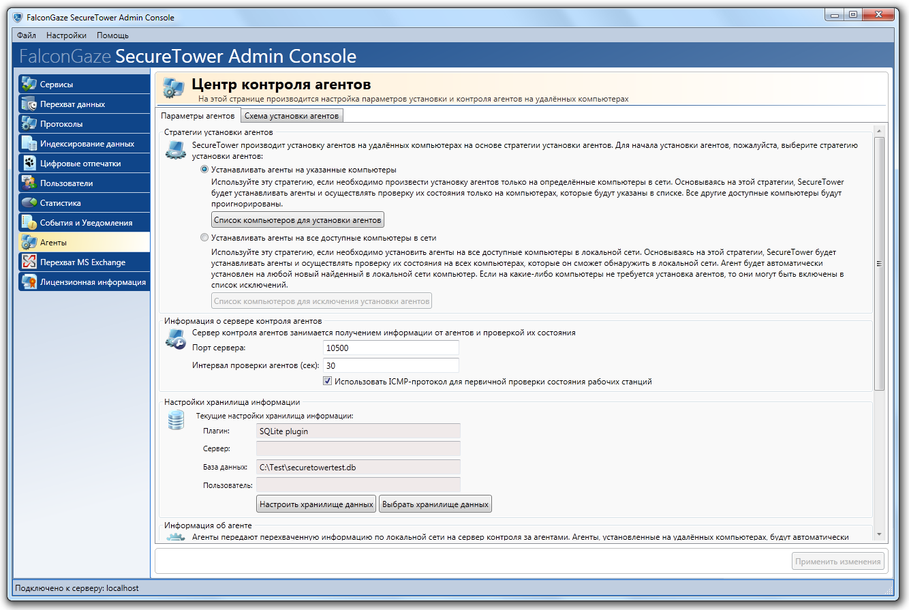
Task: Focus the Порт сервера input field
Action: pyautogui.click(x=391, y=348)
